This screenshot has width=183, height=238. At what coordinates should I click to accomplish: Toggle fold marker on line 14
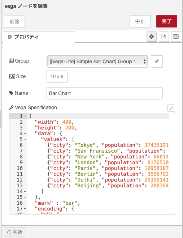(x=25, y=191)
